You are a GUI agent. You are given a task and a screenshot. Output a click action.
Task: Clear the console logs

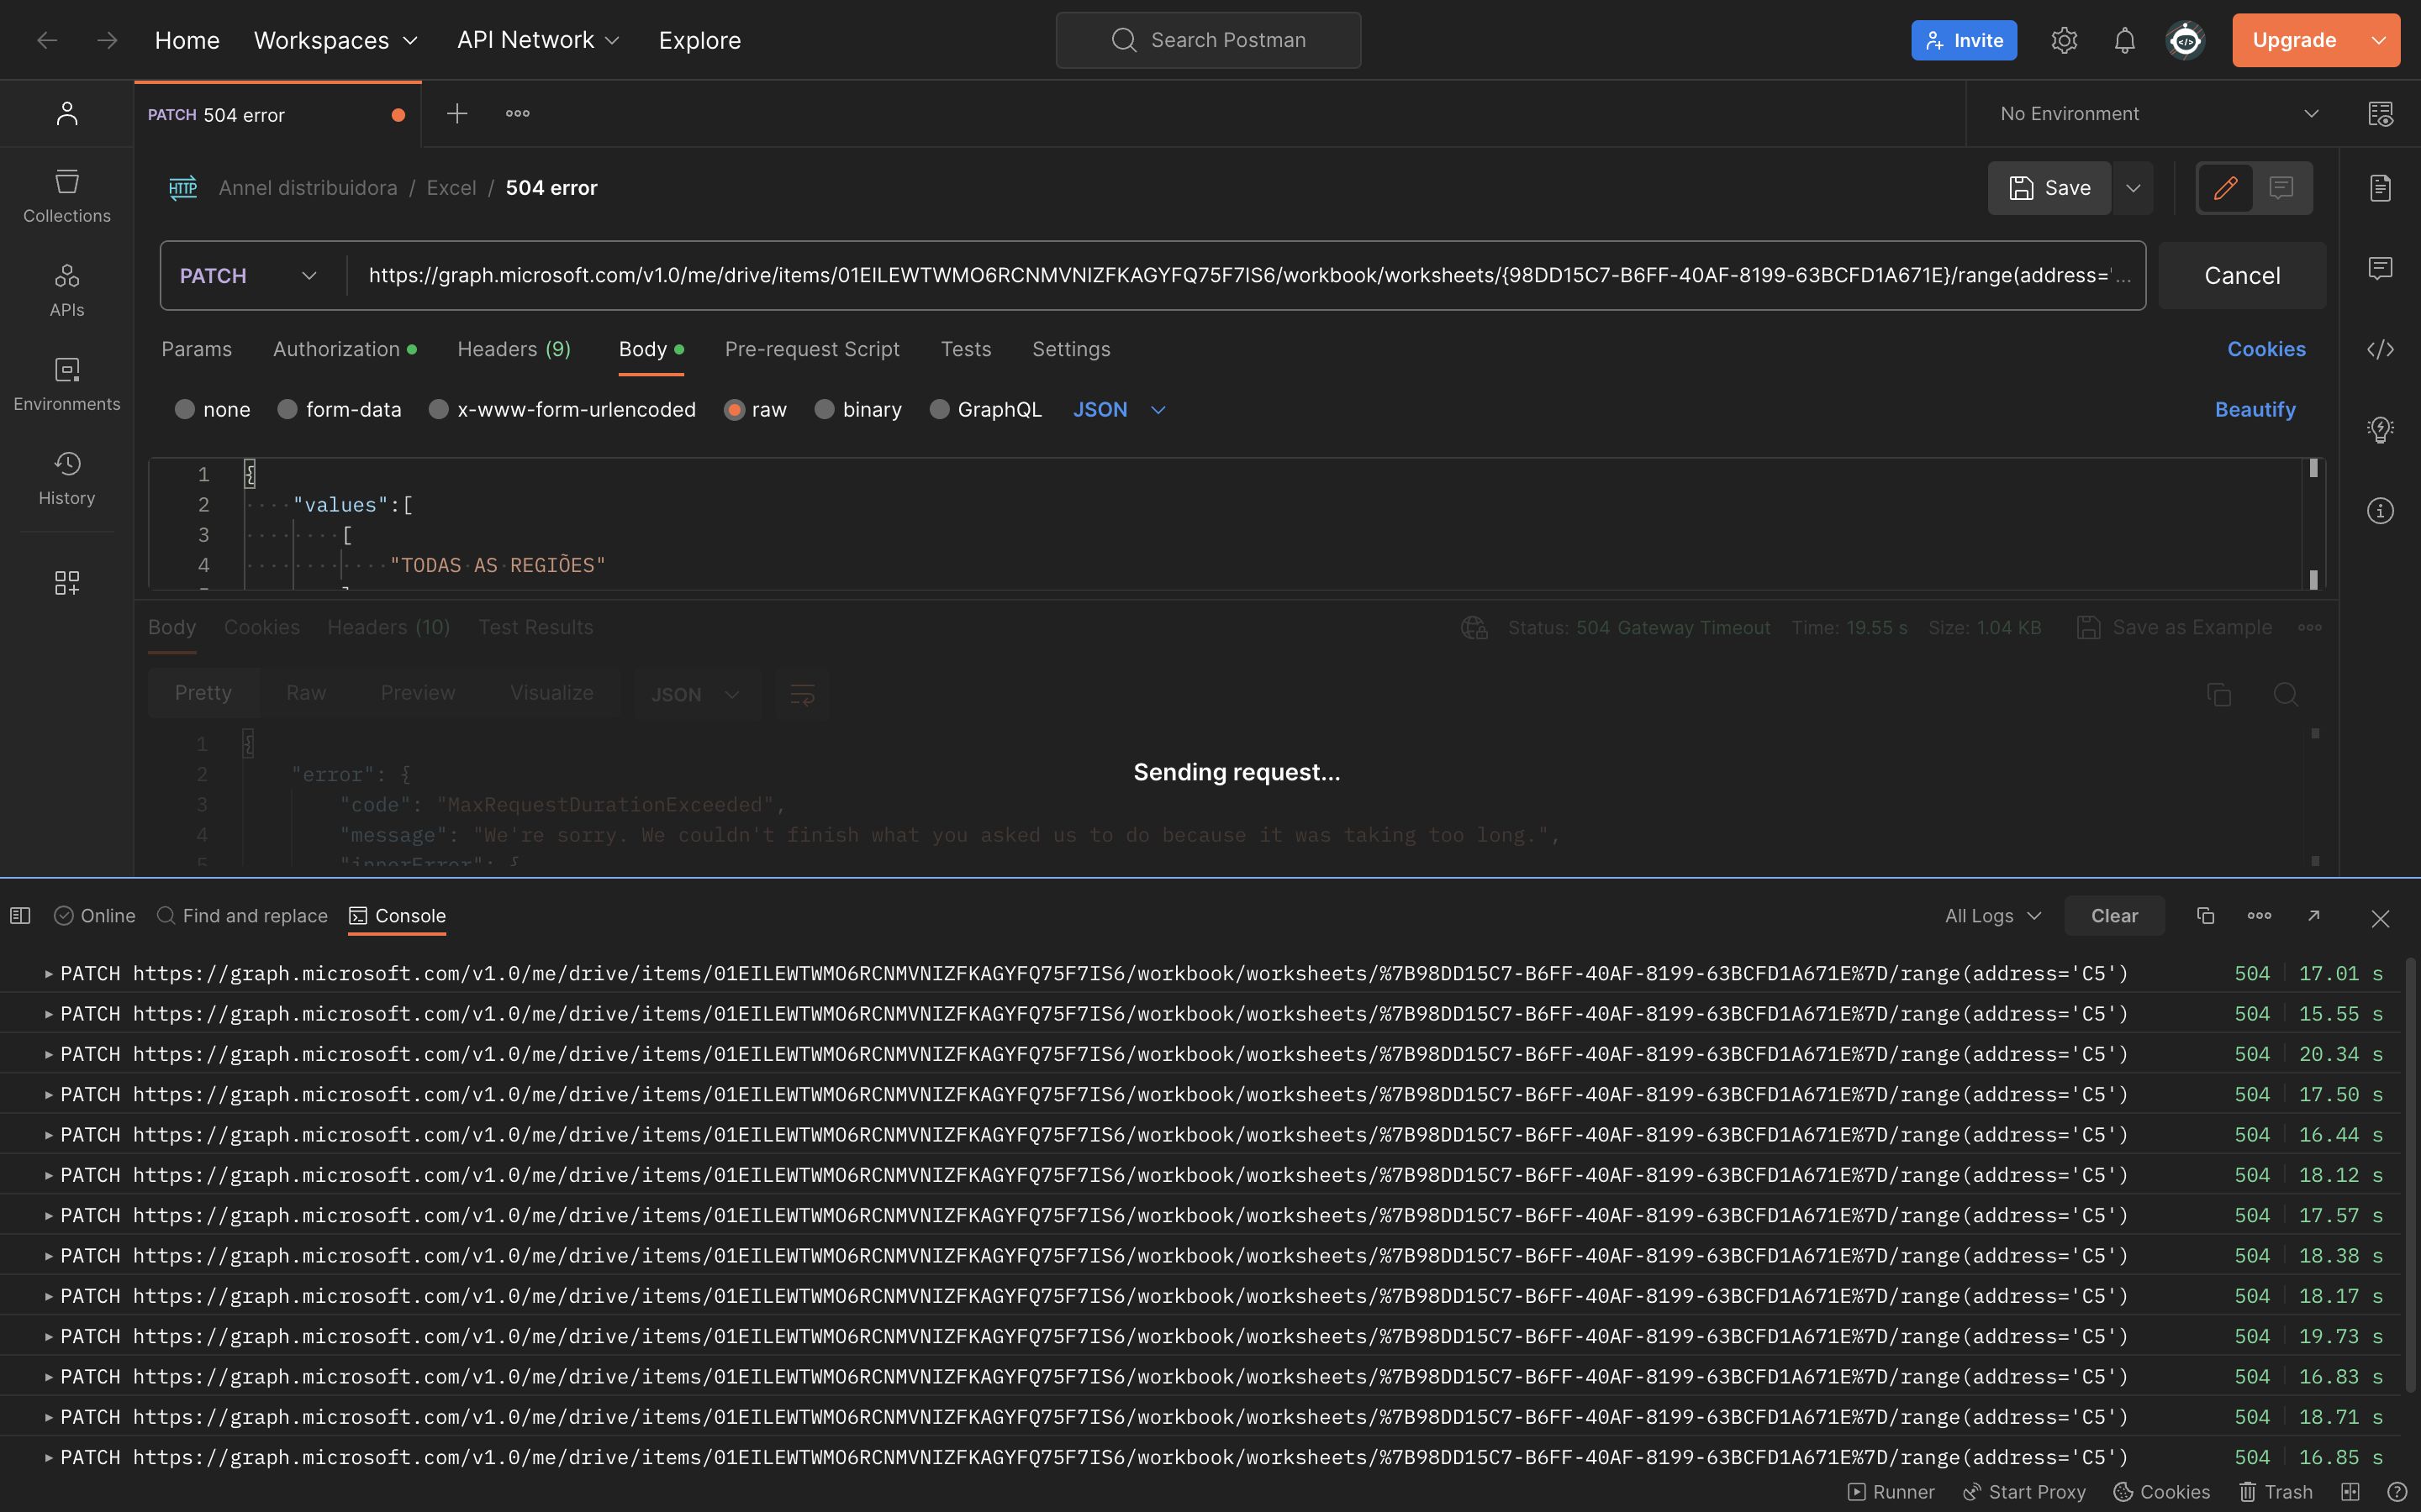coord(2114,916)
